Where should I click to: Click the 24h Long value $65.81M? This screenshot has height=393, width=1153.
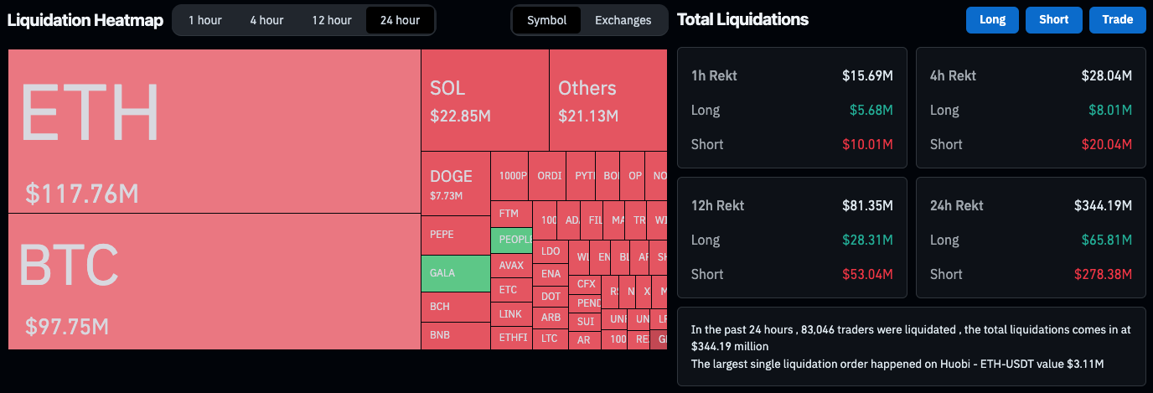click(1107, 240)
